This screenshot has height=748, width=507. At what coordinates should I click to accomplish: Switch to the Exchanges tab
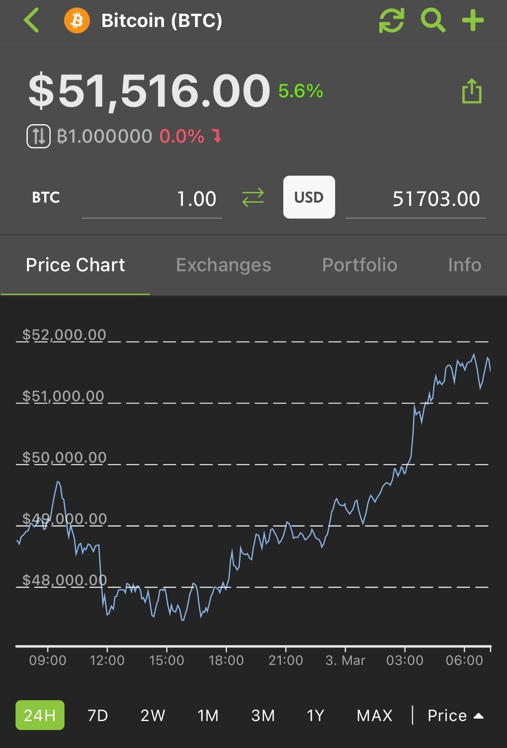223,265
